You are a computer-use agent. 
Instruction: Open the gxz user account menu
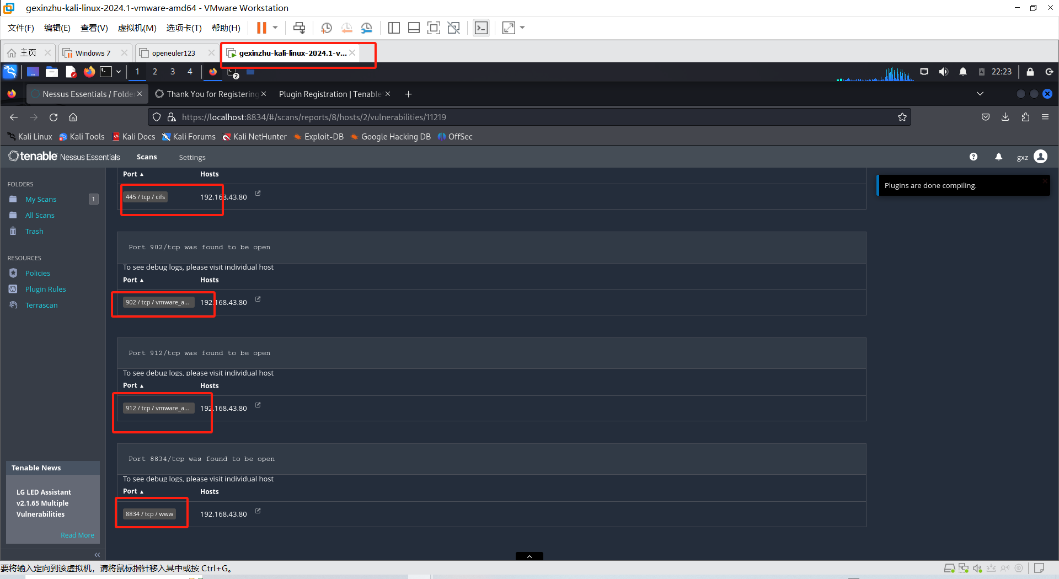point(1032,157)
